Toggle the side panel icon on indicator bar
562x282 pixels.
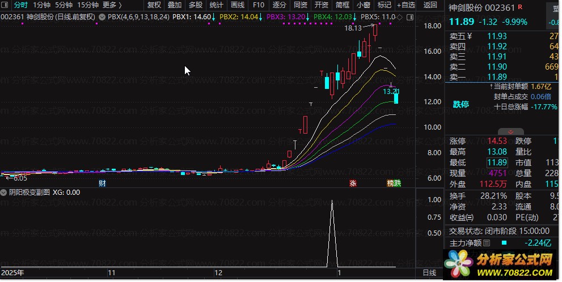pyautogui.click(x=411, y=17)
